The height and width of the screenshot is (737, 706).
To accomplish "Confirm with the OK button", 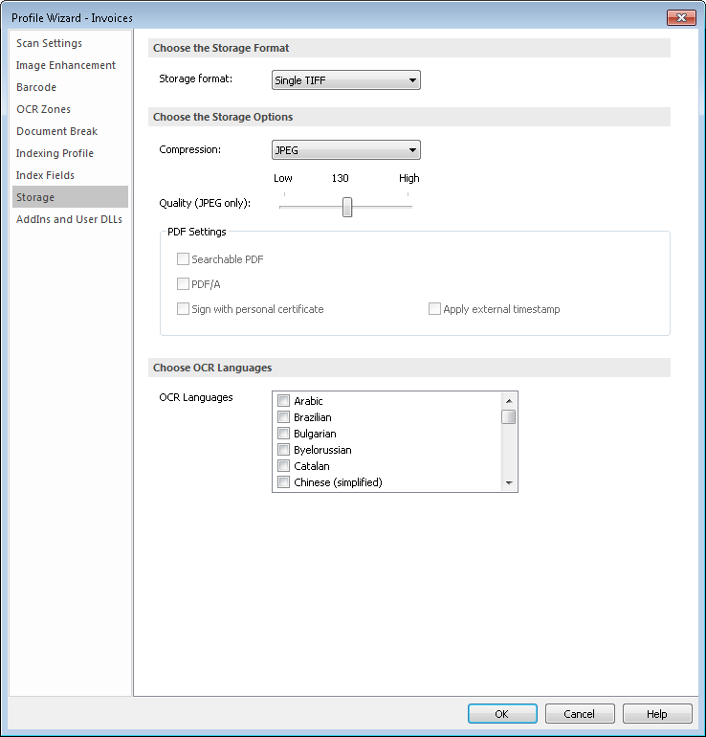I will point(502,714).
